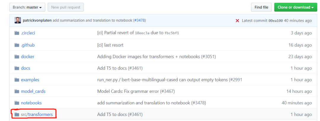Viewport: 320px width, 121px height.
Task: Click the docker folder icon
Action: pyautogui.click(x=17, y=56)
